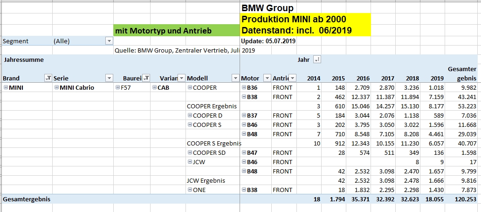Open the Bautyp filter button with active filter
The height and width of the screenshot is (212, 481).
click(x=146, y=78)
